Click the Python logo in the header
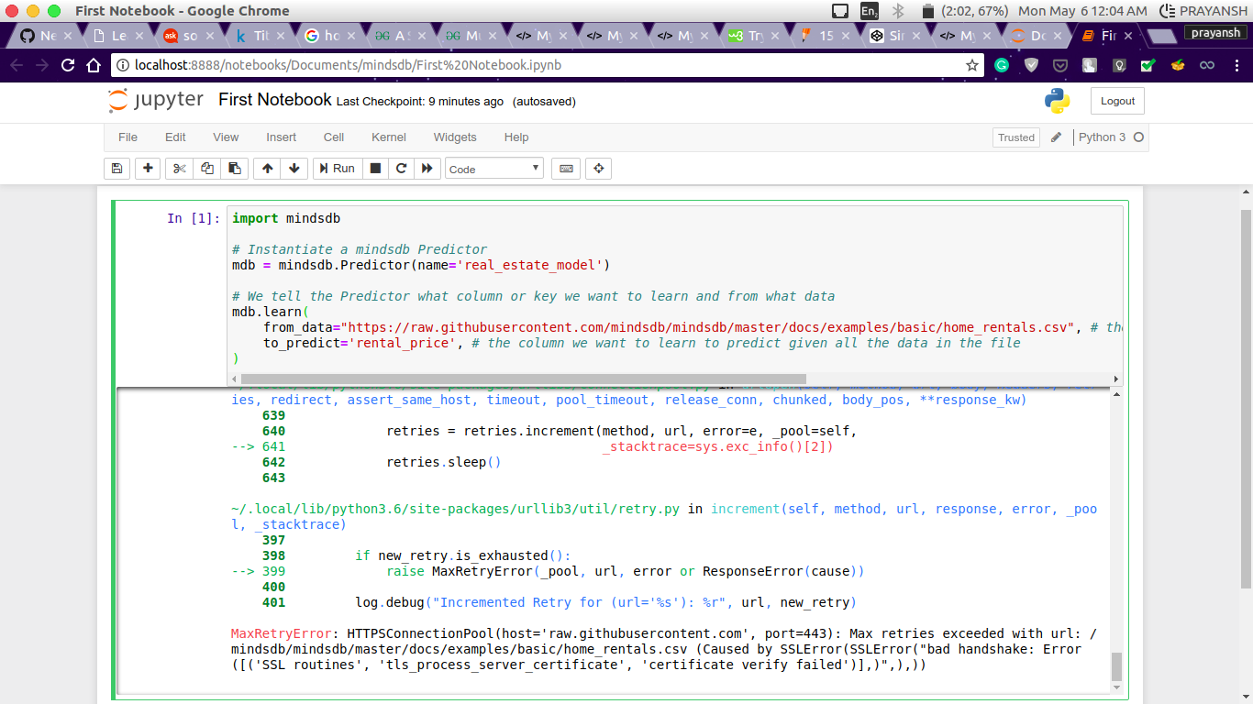The width and height of the screenshot is (1253, 704). 1057,101
